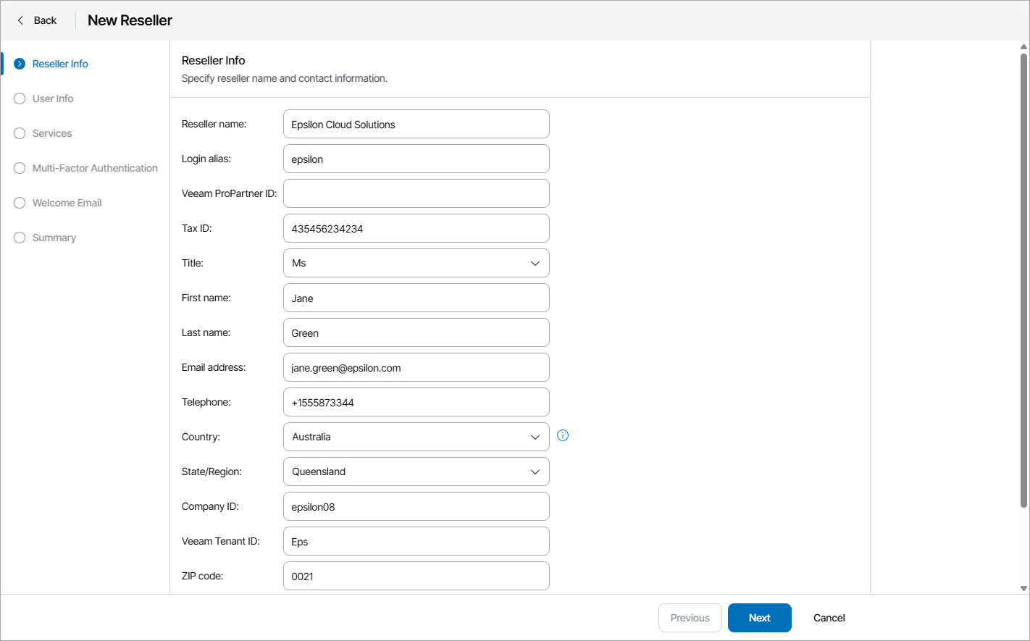Open the State/Region dropdown
This screenshot has width=1030, height=641.
pos(535,472)
